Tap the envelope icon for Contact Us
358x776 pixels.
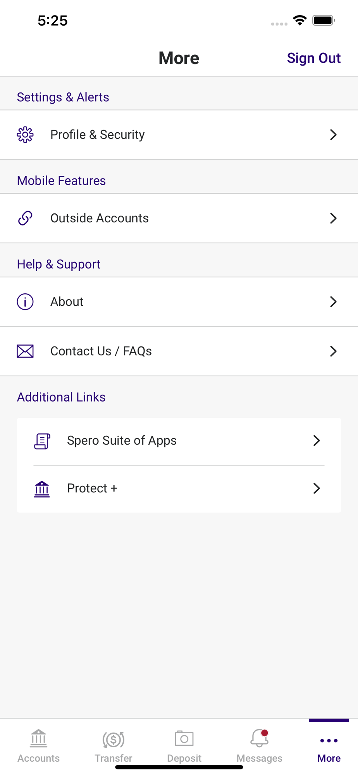click(25, 351)
